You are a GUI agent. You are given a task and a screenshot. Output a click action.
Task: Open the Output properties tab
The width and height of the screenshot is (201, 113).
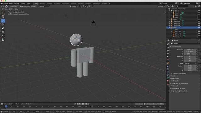(168, 51)
